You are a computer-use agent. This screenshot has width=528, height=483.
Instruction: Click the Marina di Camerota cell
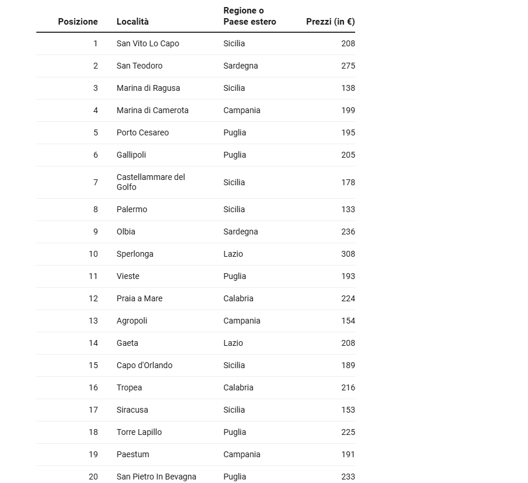coord(152,110)
